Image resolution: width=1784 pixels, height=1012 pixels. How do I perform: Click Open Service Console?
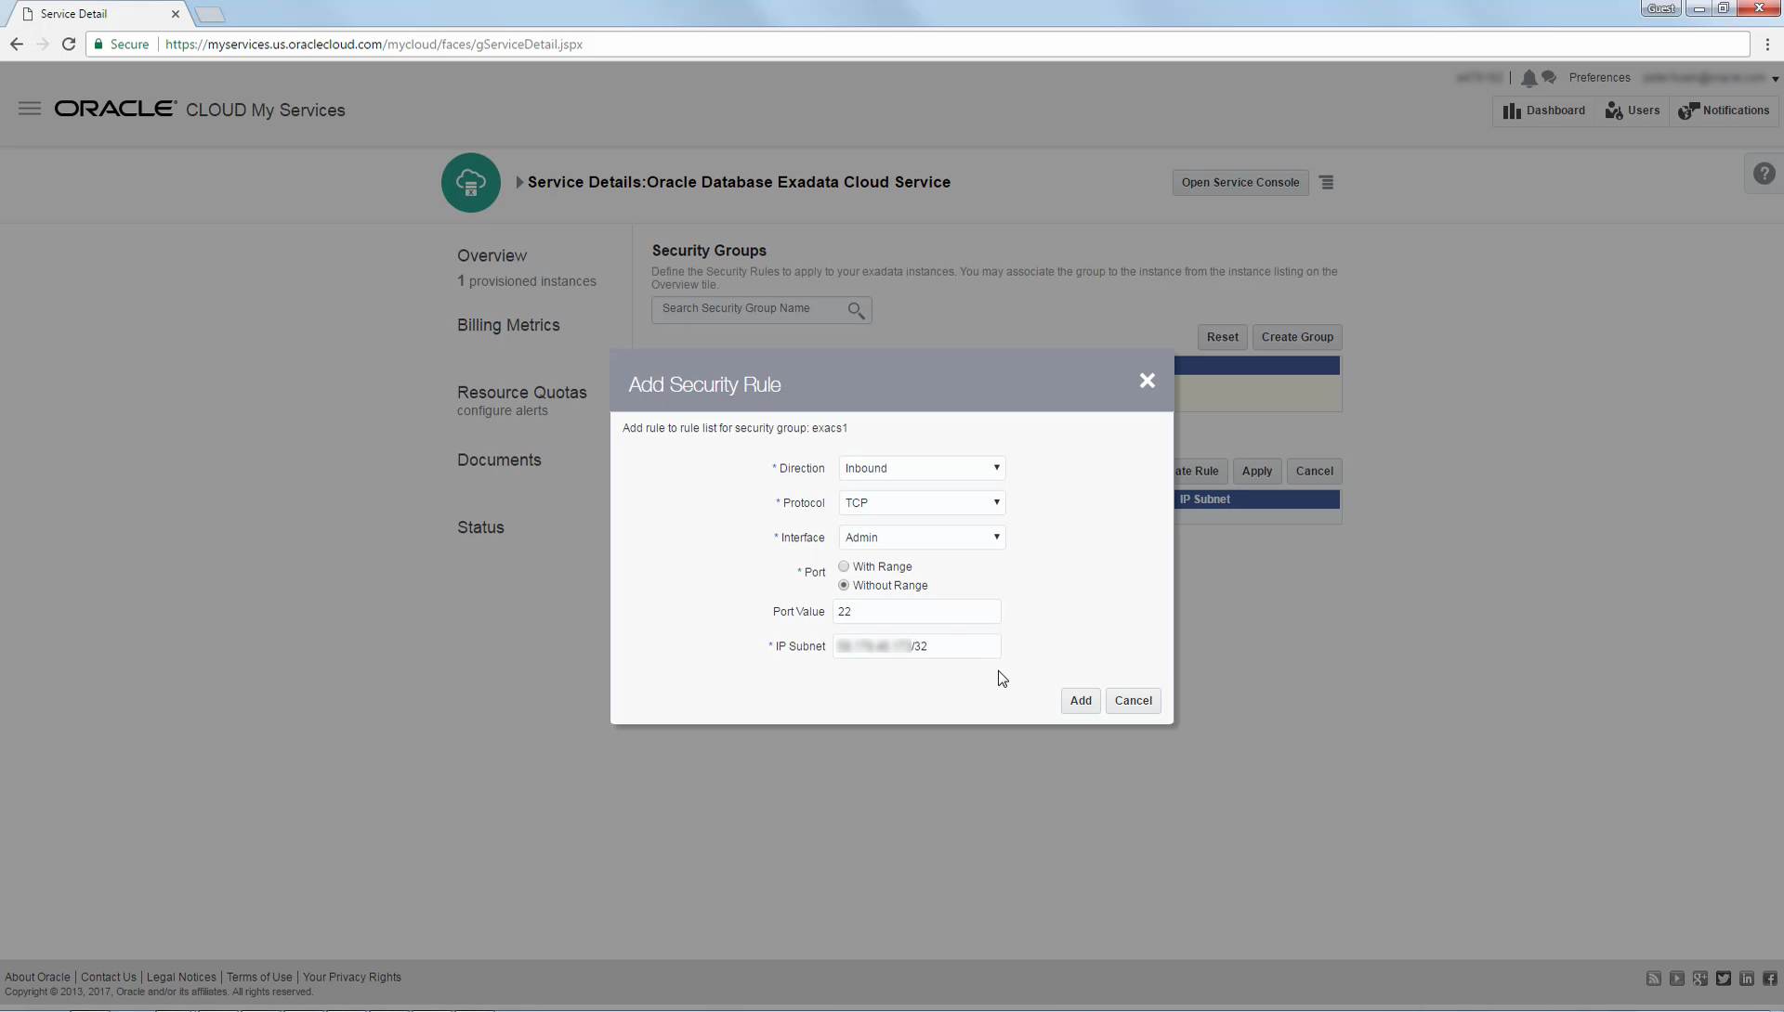[x=1240, y=183]
